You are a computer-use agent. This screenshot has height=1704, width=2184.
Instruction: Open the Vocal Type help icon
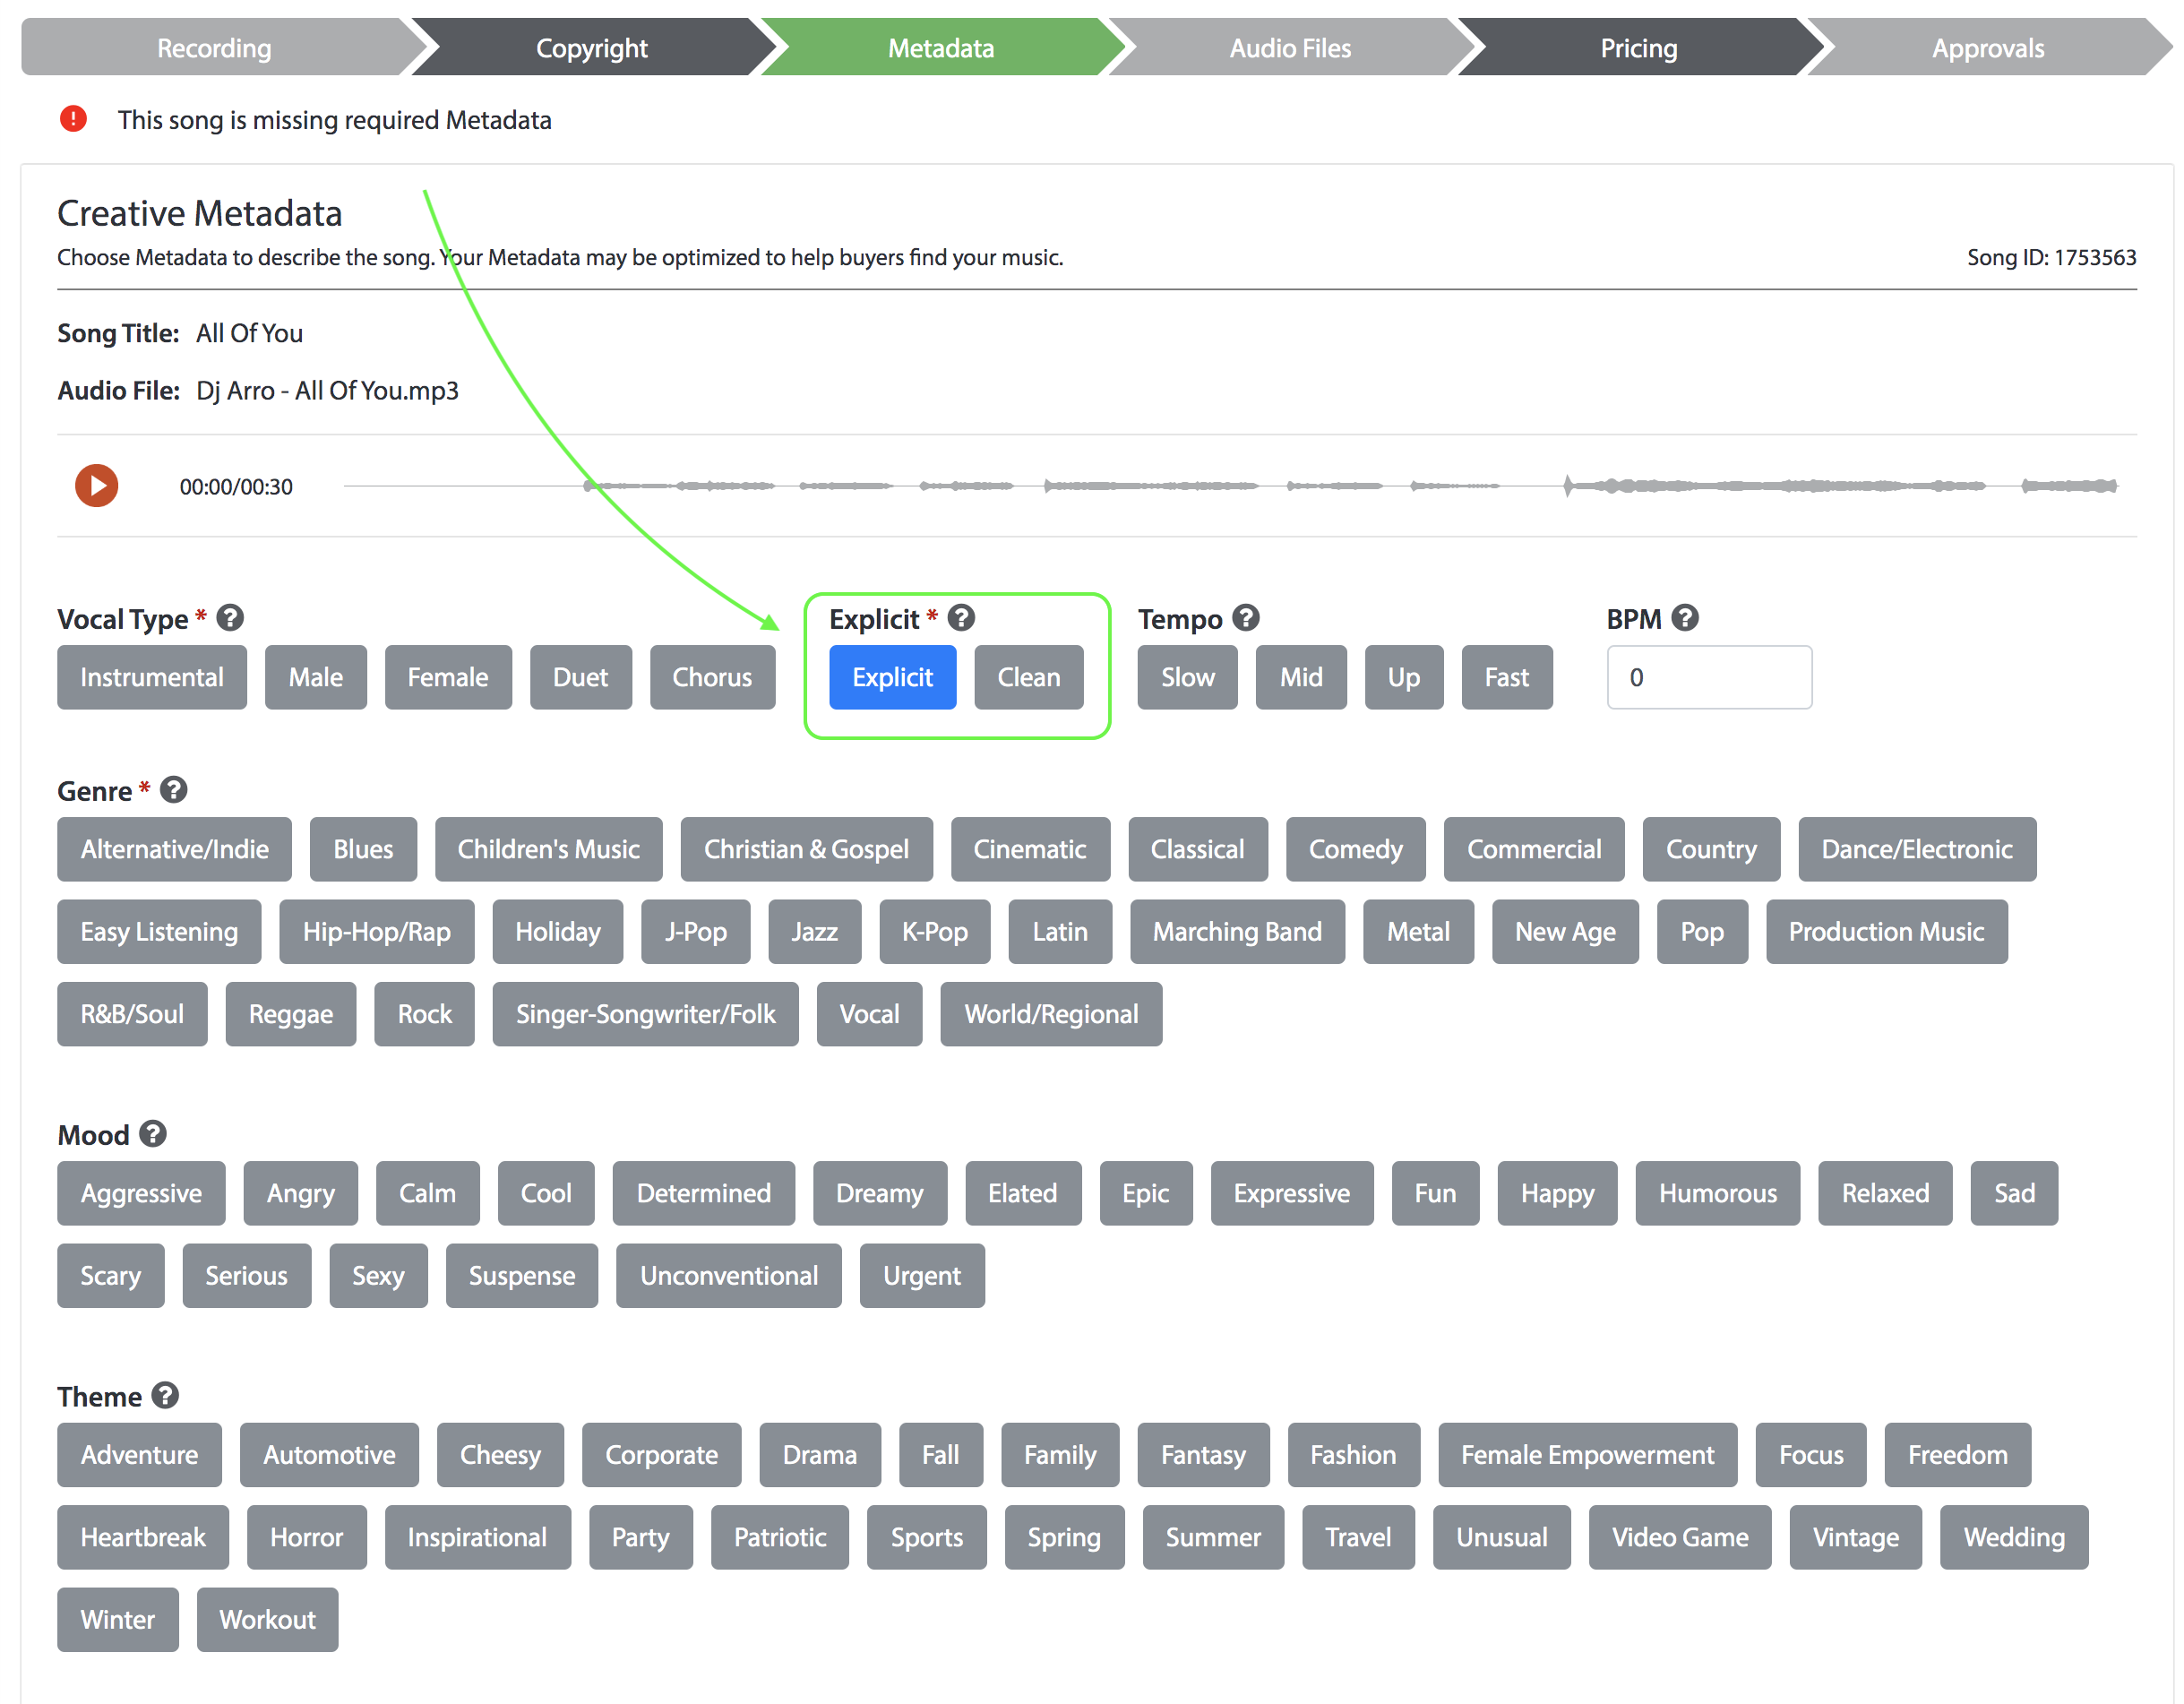click(x=230, y=618)
